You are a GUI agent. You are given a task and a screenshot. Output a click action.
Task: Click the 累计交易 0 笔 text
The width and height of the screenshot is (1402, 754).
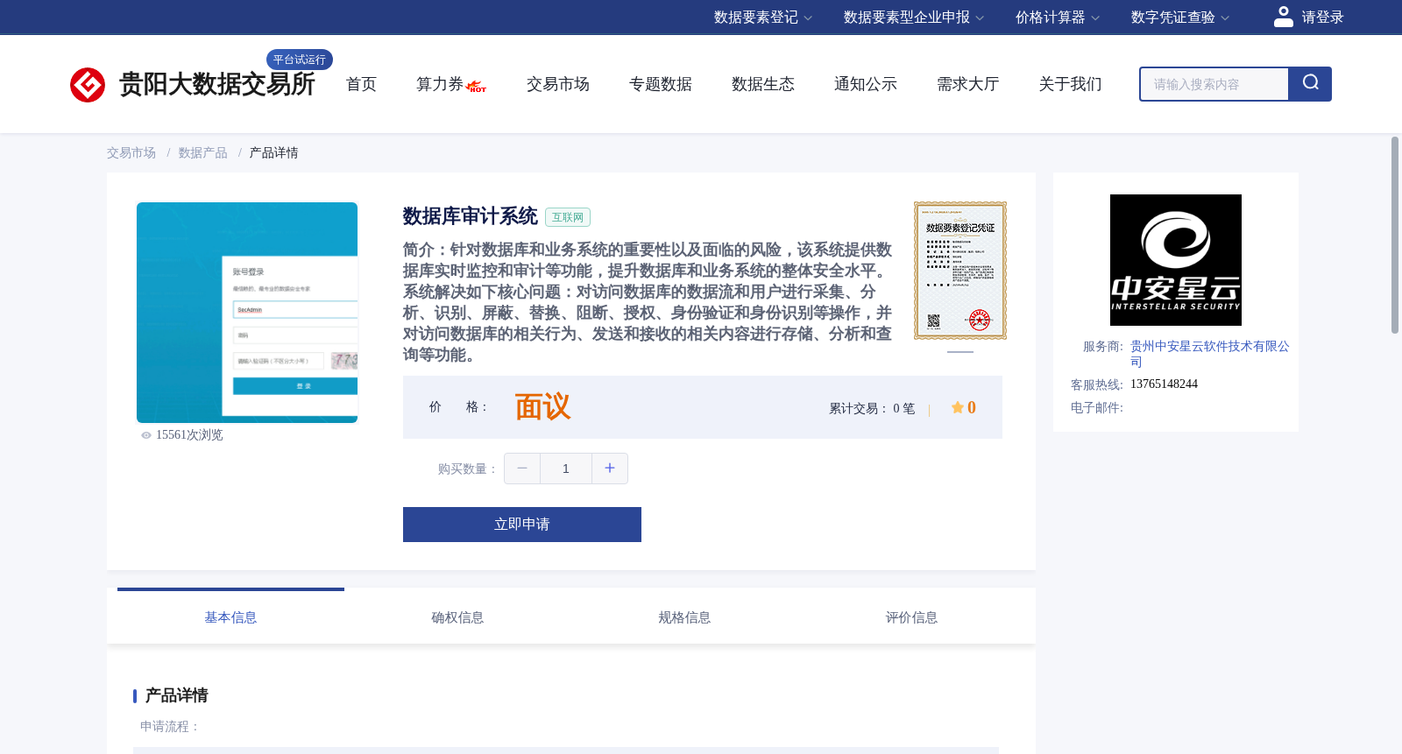872,409
